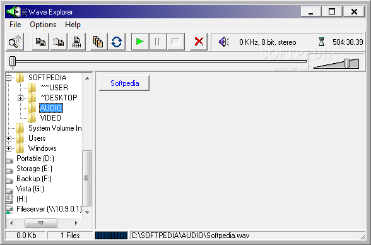371x245 pixels.
Task: Stop playback with the stop button
Action: pos(175,42)
